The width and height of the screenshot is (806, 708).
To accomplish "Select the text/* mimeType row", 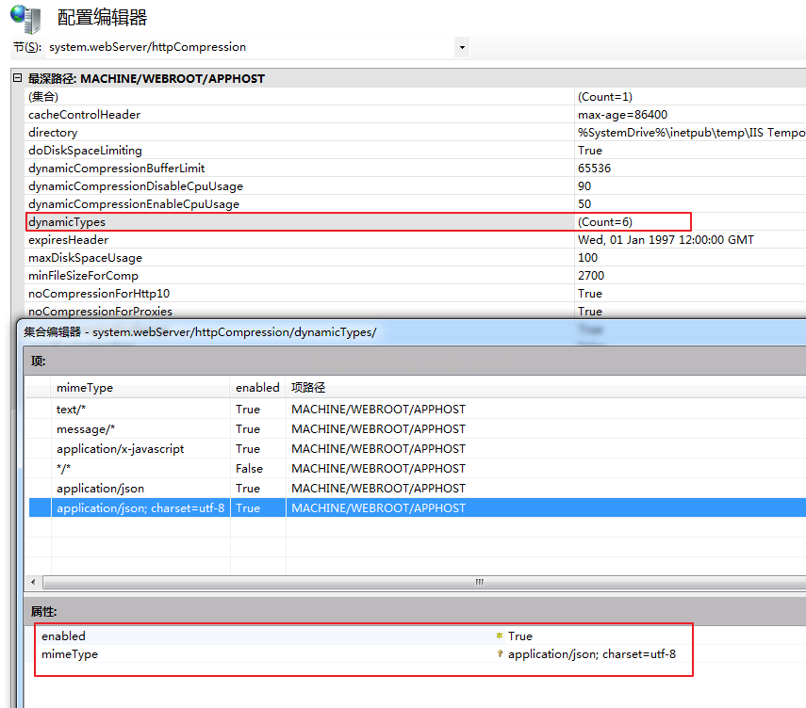I will click(x=70, y=410).
